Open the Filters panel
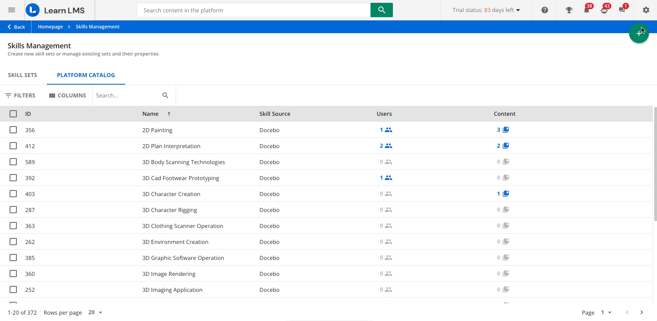The image size is (657, 321). [x=20, y=95]
